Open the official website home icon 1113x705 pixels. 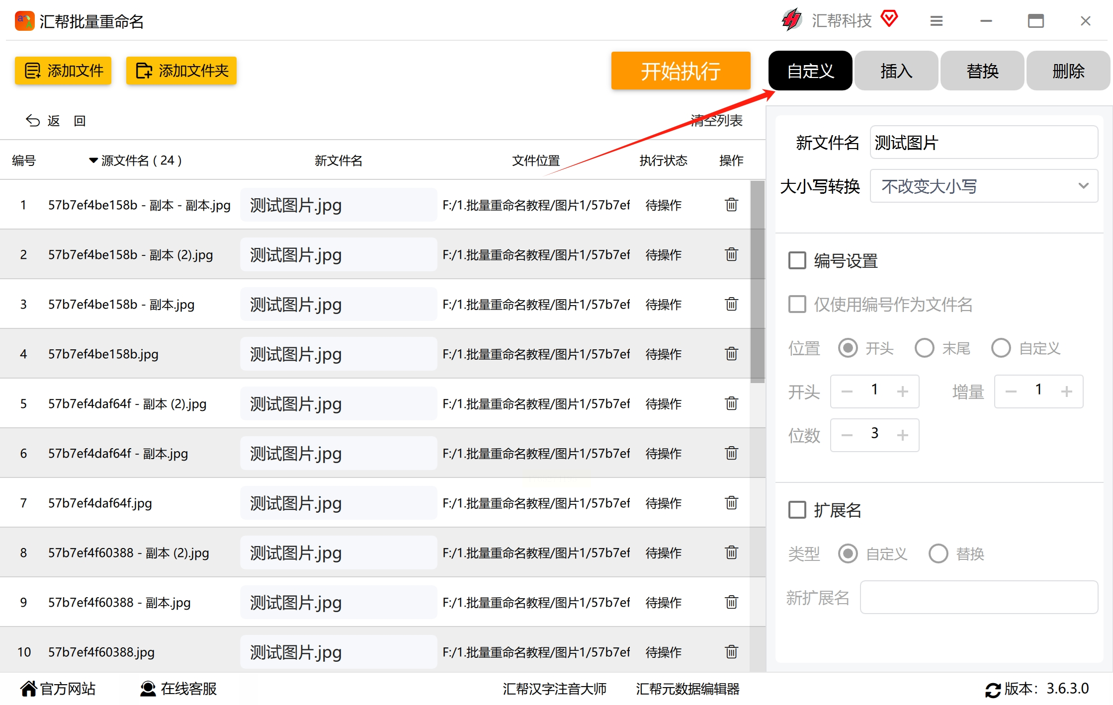(28, 689)
